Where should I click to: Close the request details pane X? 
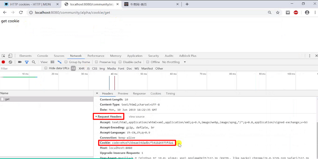pyautogui.click(x=97, y=93)
